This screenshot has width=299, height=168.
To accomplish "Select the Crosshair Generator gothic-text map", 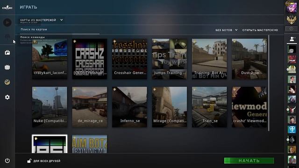I will click(x=130, y=59).
